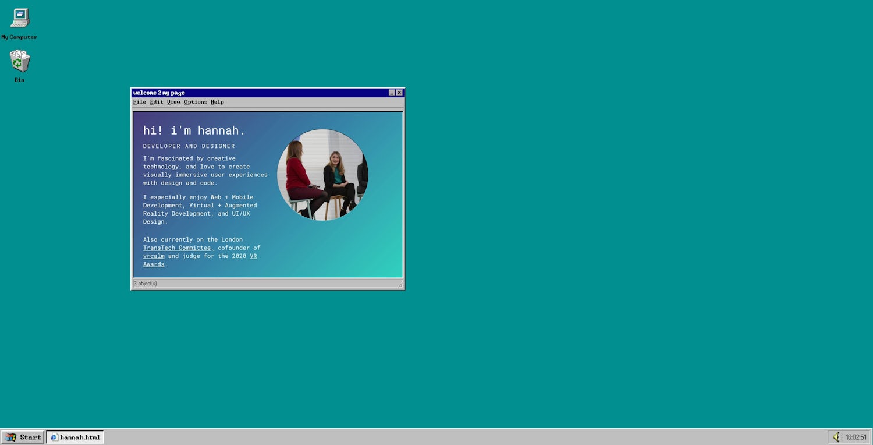This screenshot has width=873, height=445.
Task: Visit the VR Awards link
Action: [253, 256]
